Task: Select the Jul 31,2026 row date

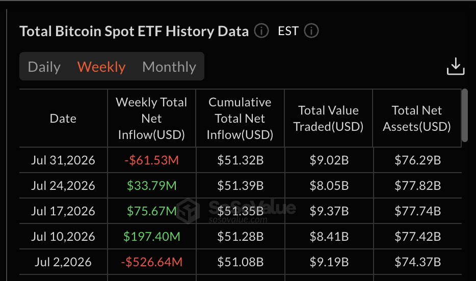Action: coord(63,160)
